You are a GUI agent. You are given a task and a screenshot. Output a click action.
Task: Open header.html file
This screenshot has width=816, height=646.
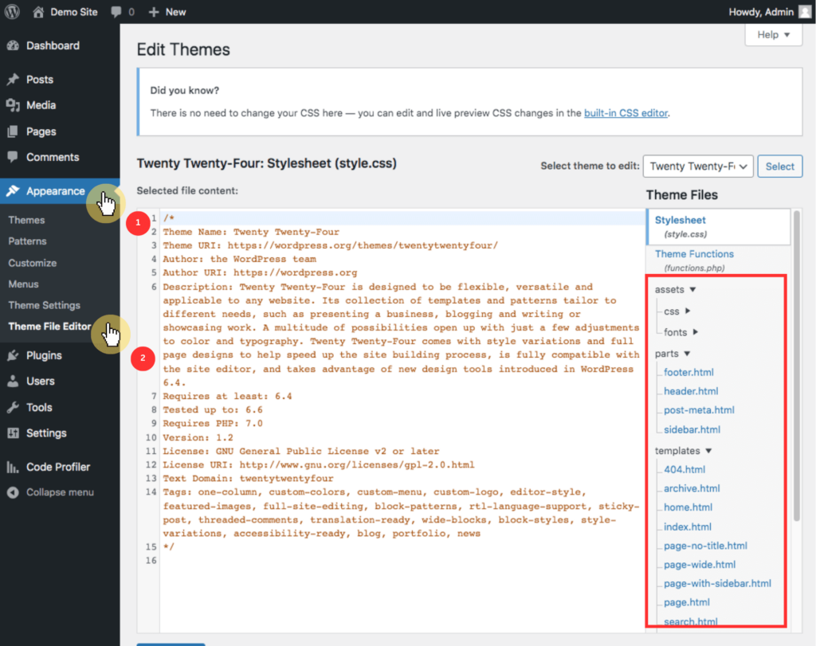691,391
